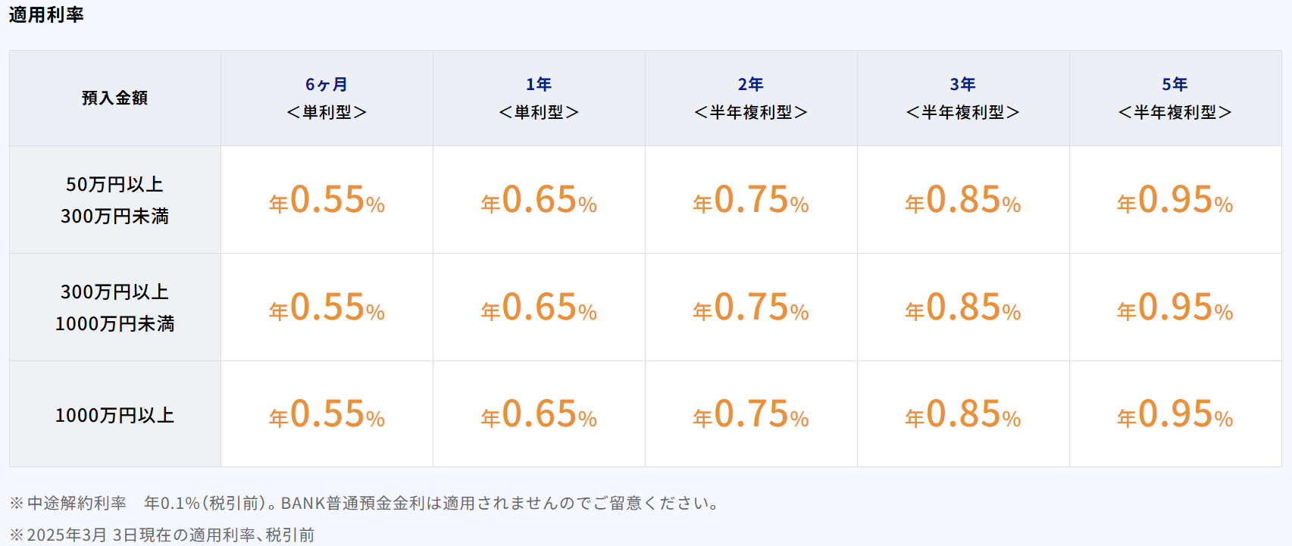
Task: Select the 300万円以上 1000万円未満 row label
Action: (x=115, y=307)
